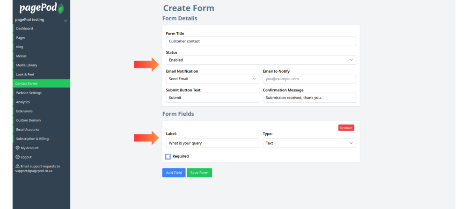Click the Confirmation Message field
The image size is (468, 209).
[x=309, y=98]
